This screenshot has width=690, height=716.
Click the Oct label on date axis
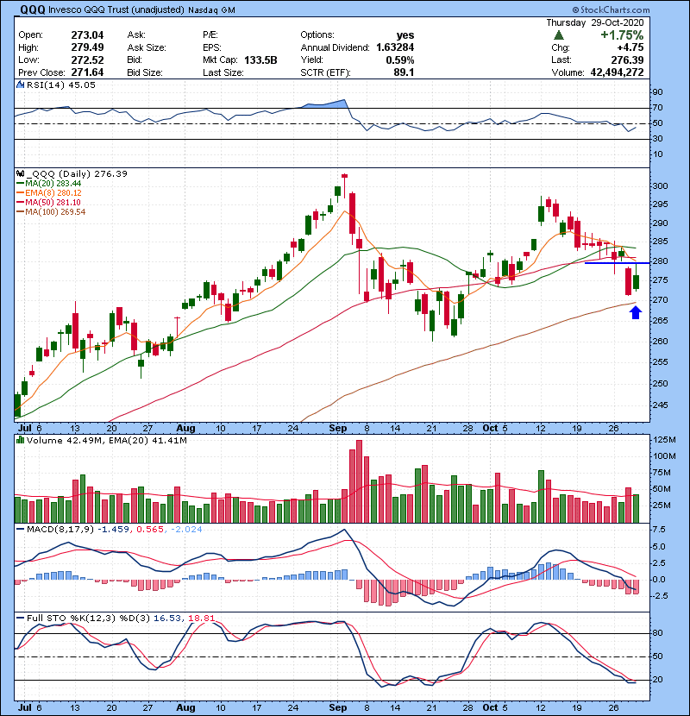click(x=491, y=428)
